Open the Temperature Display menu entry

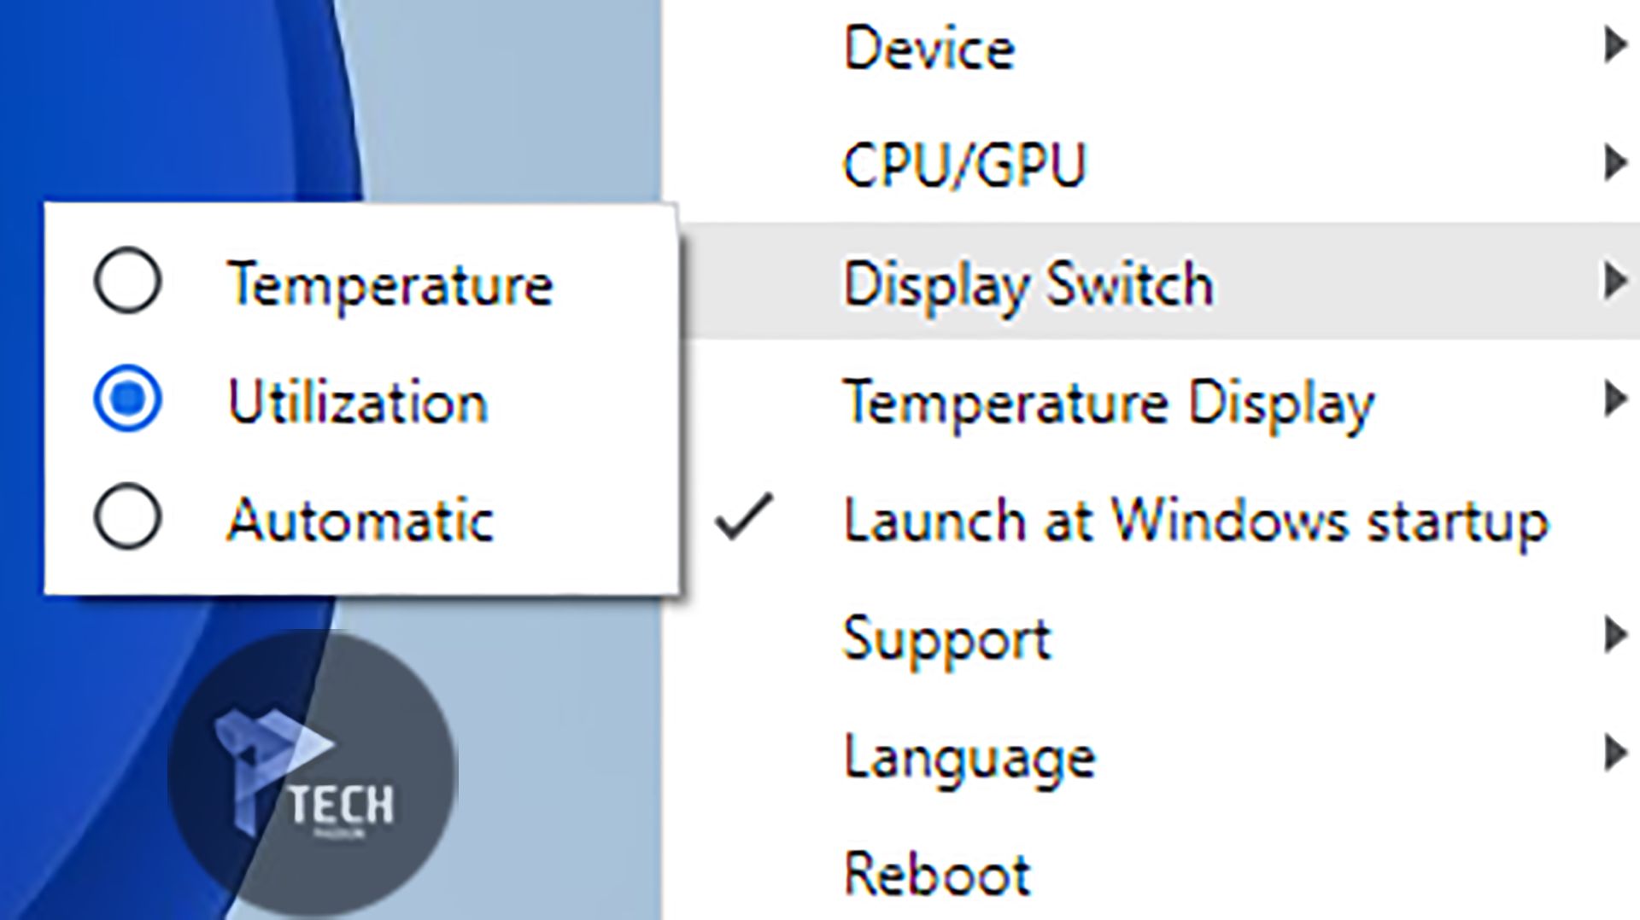(1108, 402)
